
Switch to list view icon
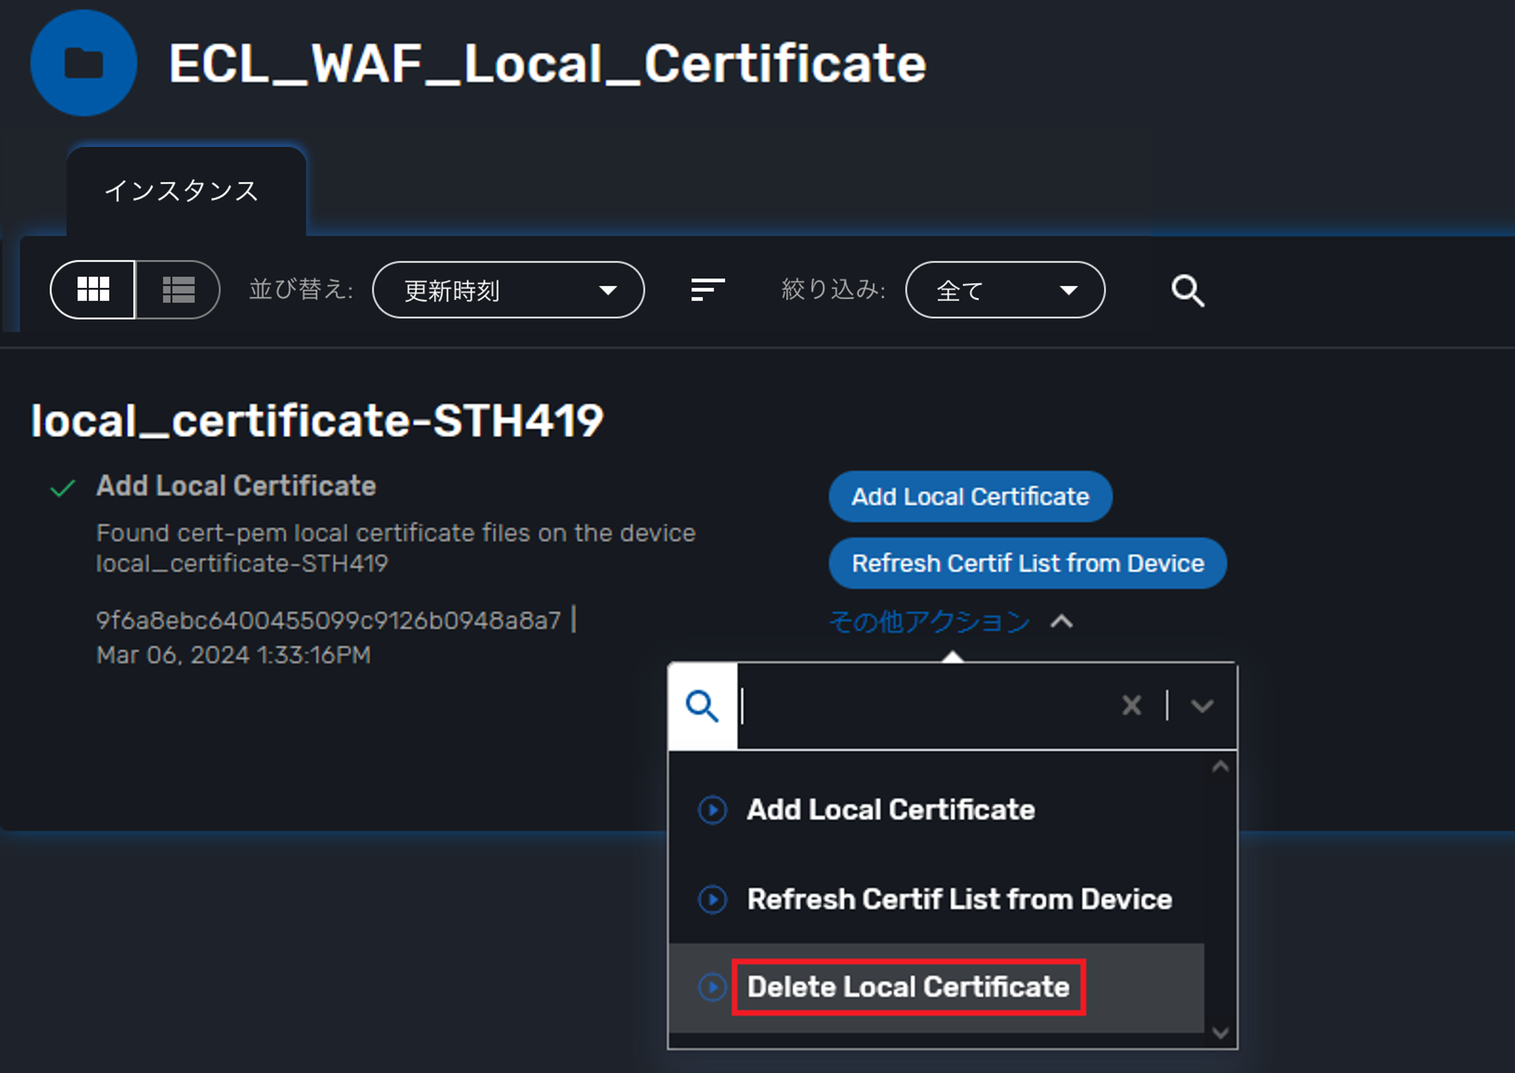pos(177,290)
